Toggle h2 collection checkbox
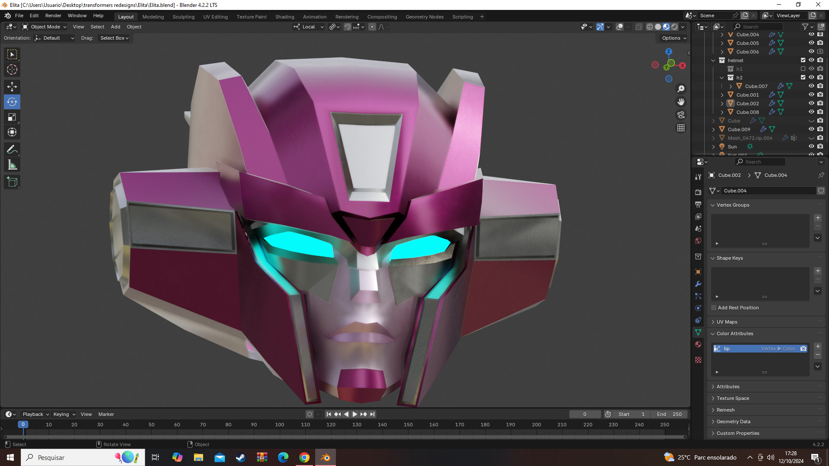This screenshot has width=829, height=466. point(803,77)
